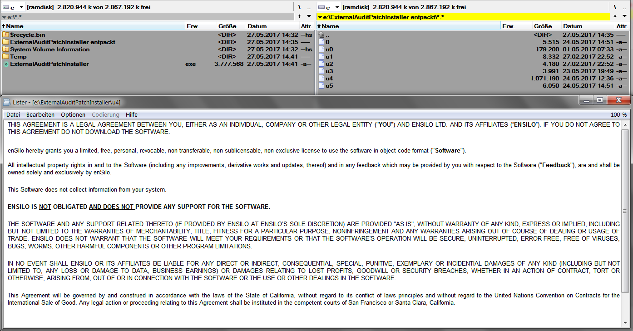Click the folder icon of ExternalAuditPatchInstaller entpackt

(x=5, y=42)
